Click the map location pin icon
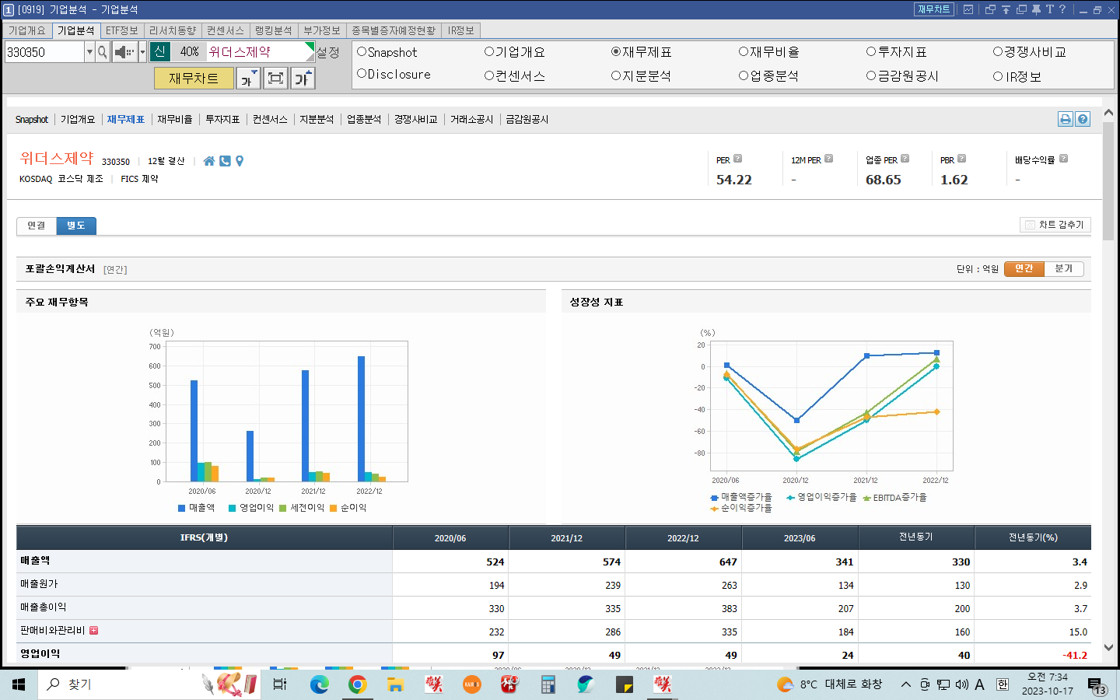 [x=240, y=161]
